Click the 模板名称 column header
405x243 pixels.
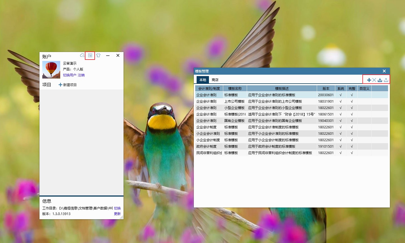[235, 89]
